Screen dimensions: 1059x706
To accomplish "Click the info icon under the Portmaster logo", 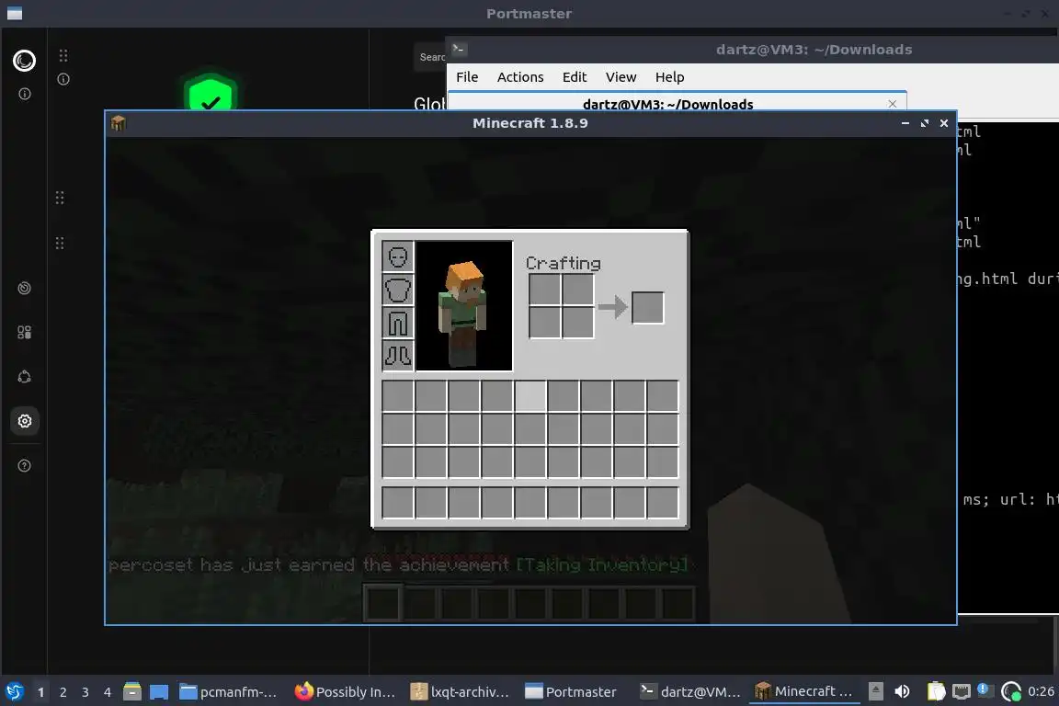I will (x=24, y=94).
